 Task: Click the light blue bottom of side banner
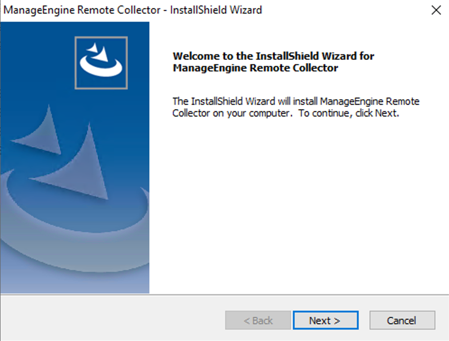tap(74, 280)
